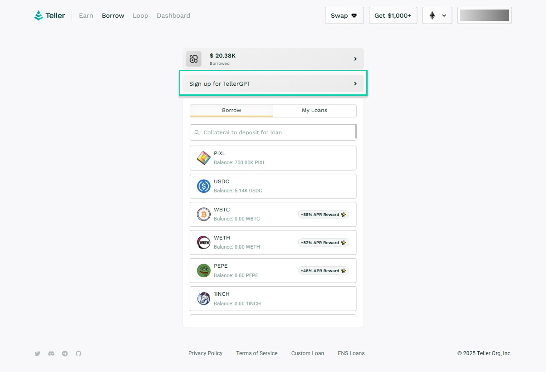
Task: Click the search magnifier icon
Action: tap(197, 132)
